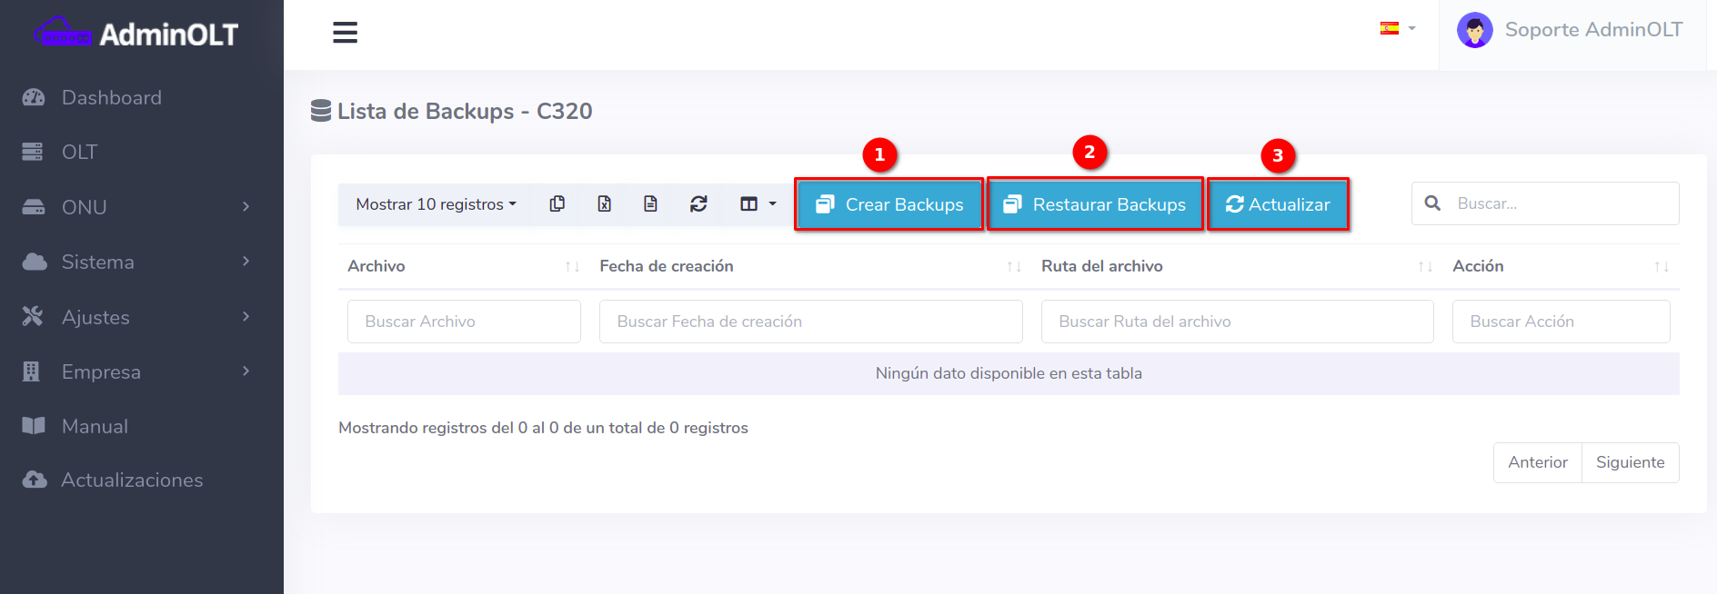Click the CSV file export icon
The width and height of the screenshot is (1717, 594).
[650, 204]
